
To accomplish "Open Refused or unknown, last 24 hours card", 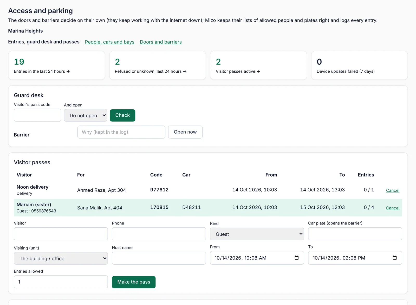I will click(158, 65).
